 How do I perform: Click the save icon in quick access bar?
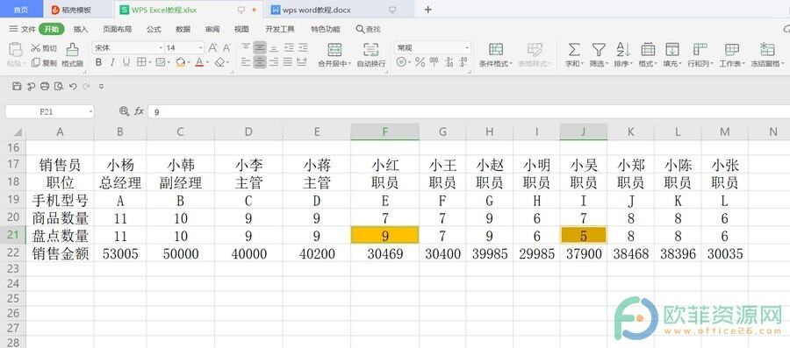[17, 86]
